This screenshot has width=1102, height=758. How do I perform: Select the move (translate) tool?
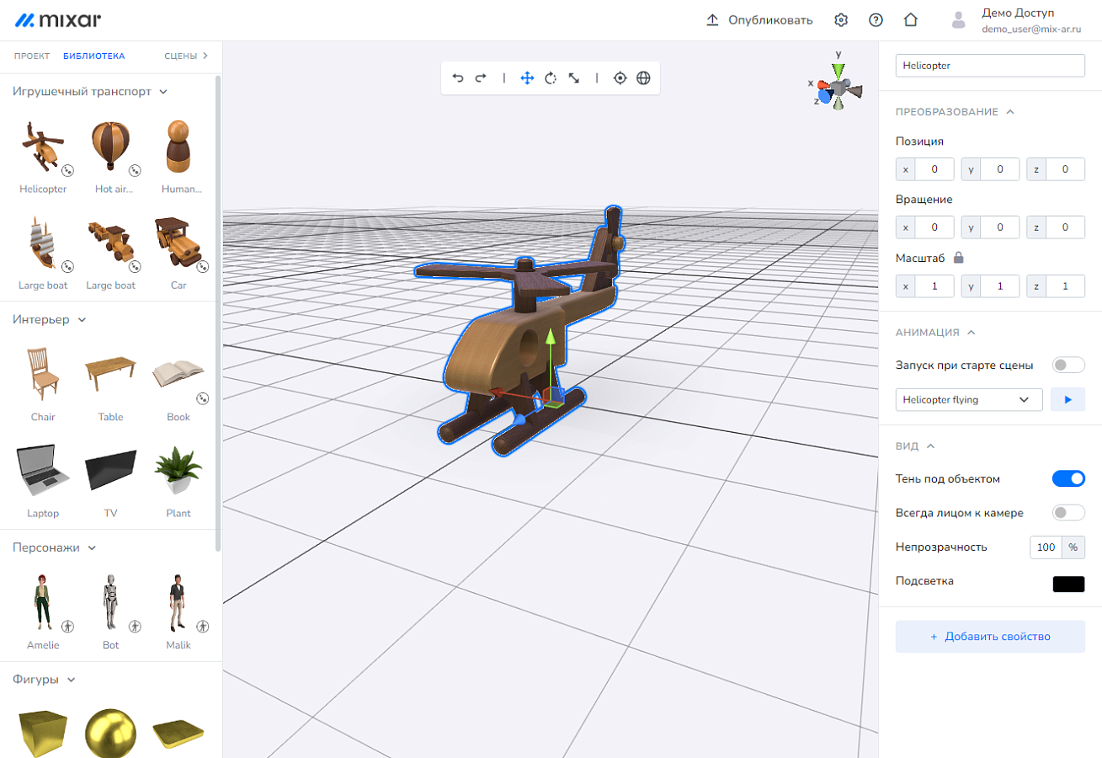tap(527, 77)
